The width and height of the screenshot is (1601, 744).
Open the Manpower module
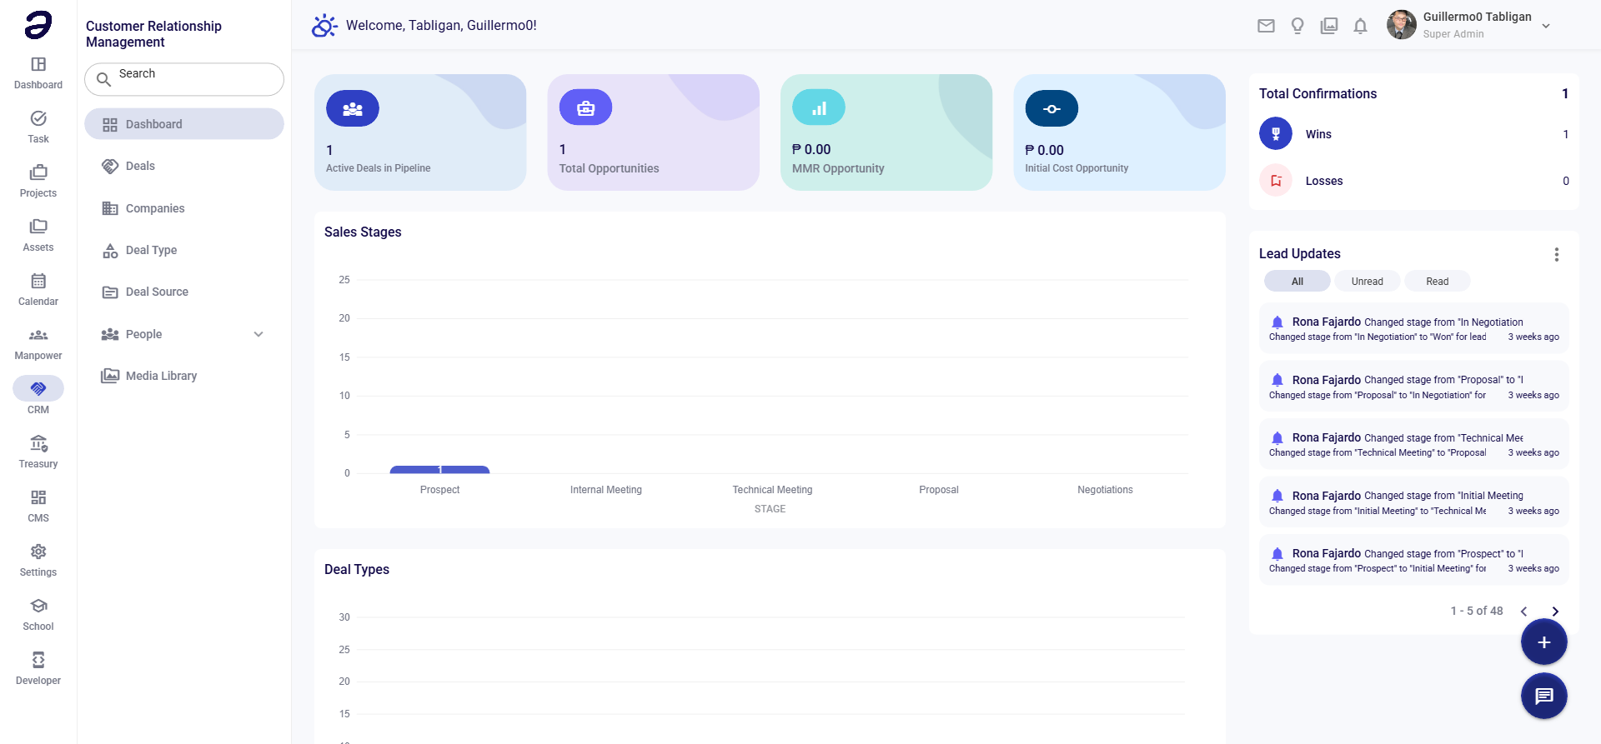click(38, 344)
